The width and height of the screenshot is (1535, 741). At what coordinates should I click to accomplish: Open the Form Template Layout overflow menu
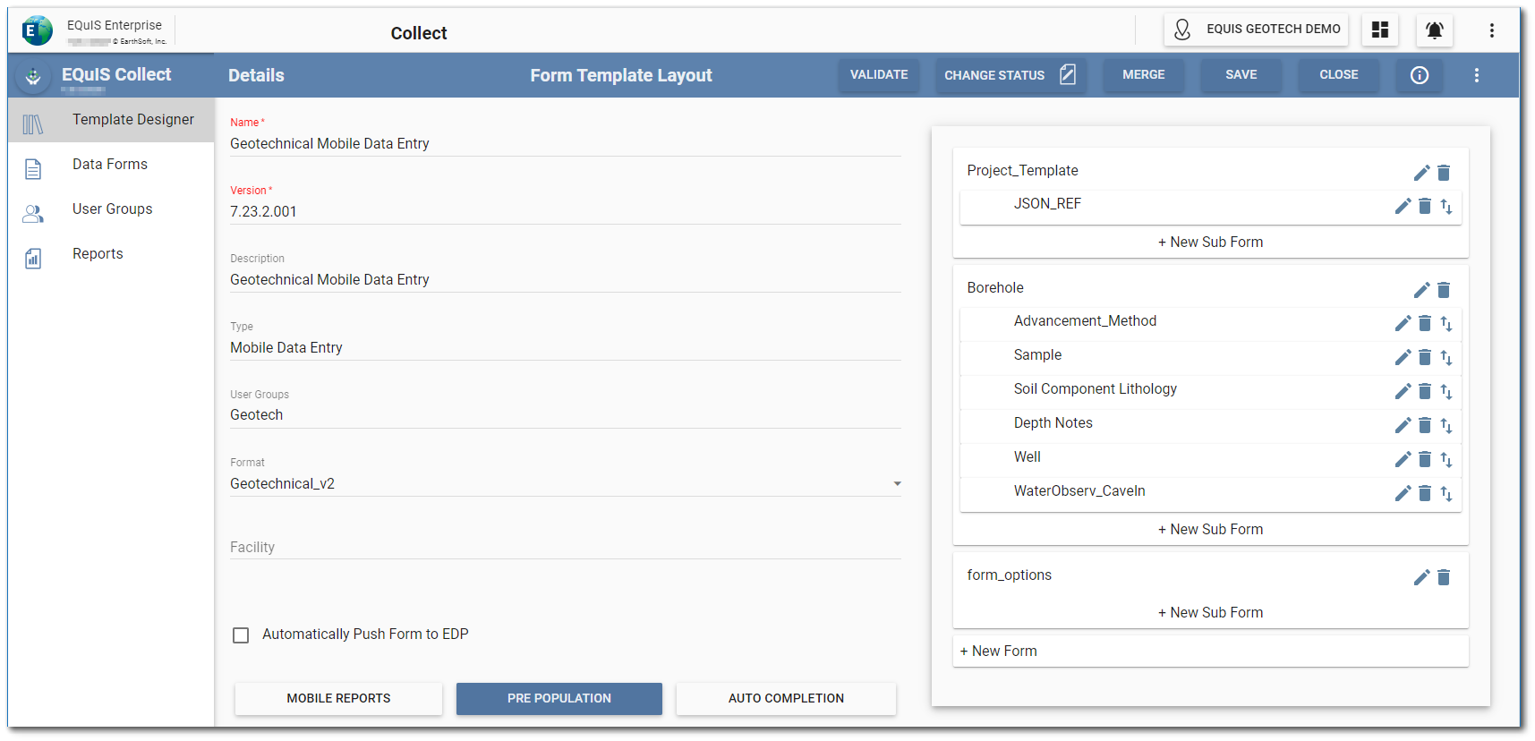1477,75
